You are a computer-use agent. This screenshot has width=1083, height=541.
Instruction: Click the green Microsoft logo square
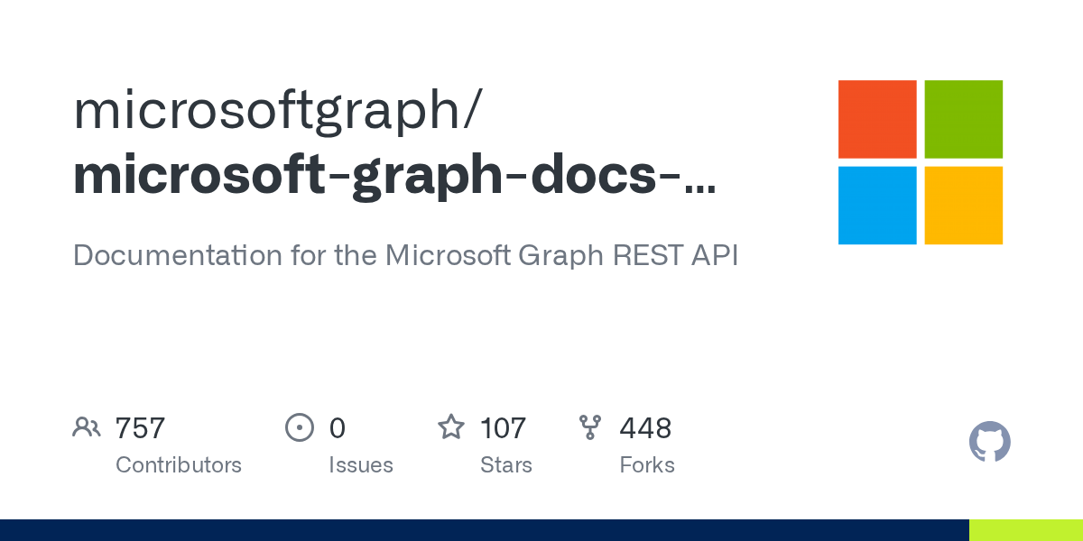964,119
